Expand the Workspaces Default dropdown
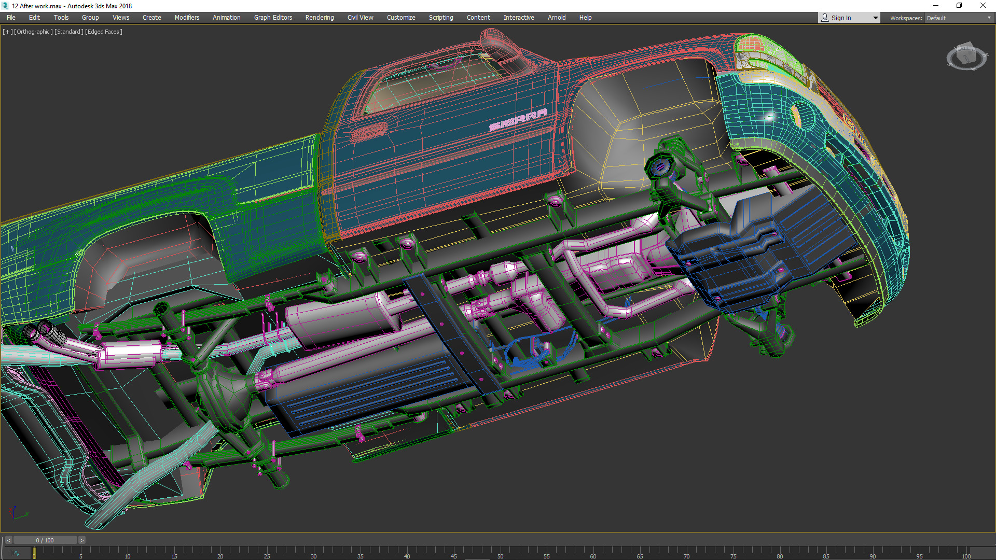 (x=989, y=18)
